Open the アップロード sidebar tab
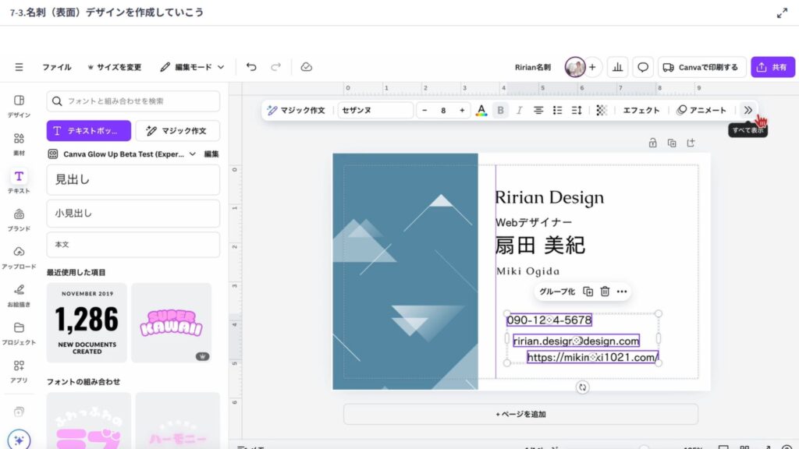Viewport: 799px width, 449px height. pos(19,257)
